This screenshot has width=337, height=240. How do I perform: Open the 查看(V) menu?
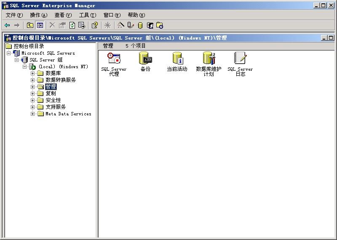click(x=63, y=15)
